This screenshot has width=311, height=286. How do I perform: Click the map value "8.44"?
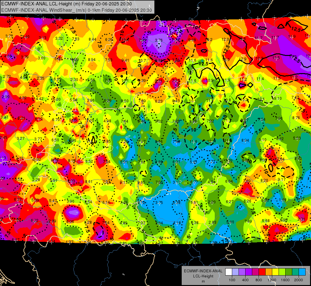click(x=92, y=39)
